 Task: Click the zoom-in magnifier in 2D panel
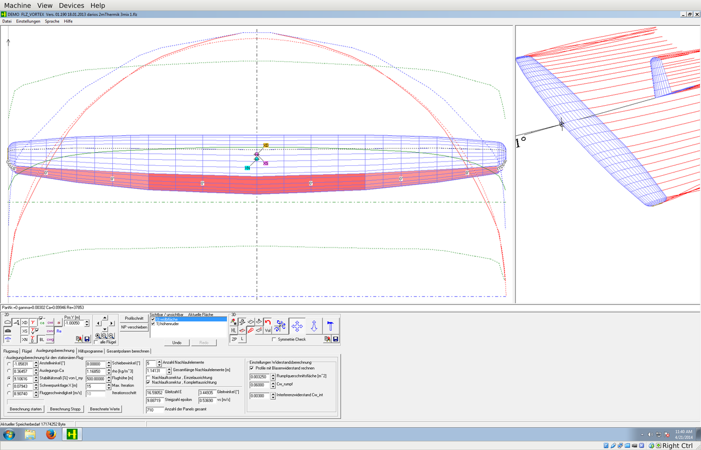click(98, 336)
